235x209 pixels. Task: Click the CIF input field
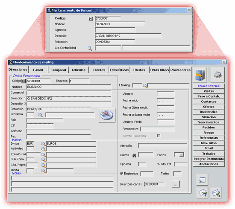40,126
